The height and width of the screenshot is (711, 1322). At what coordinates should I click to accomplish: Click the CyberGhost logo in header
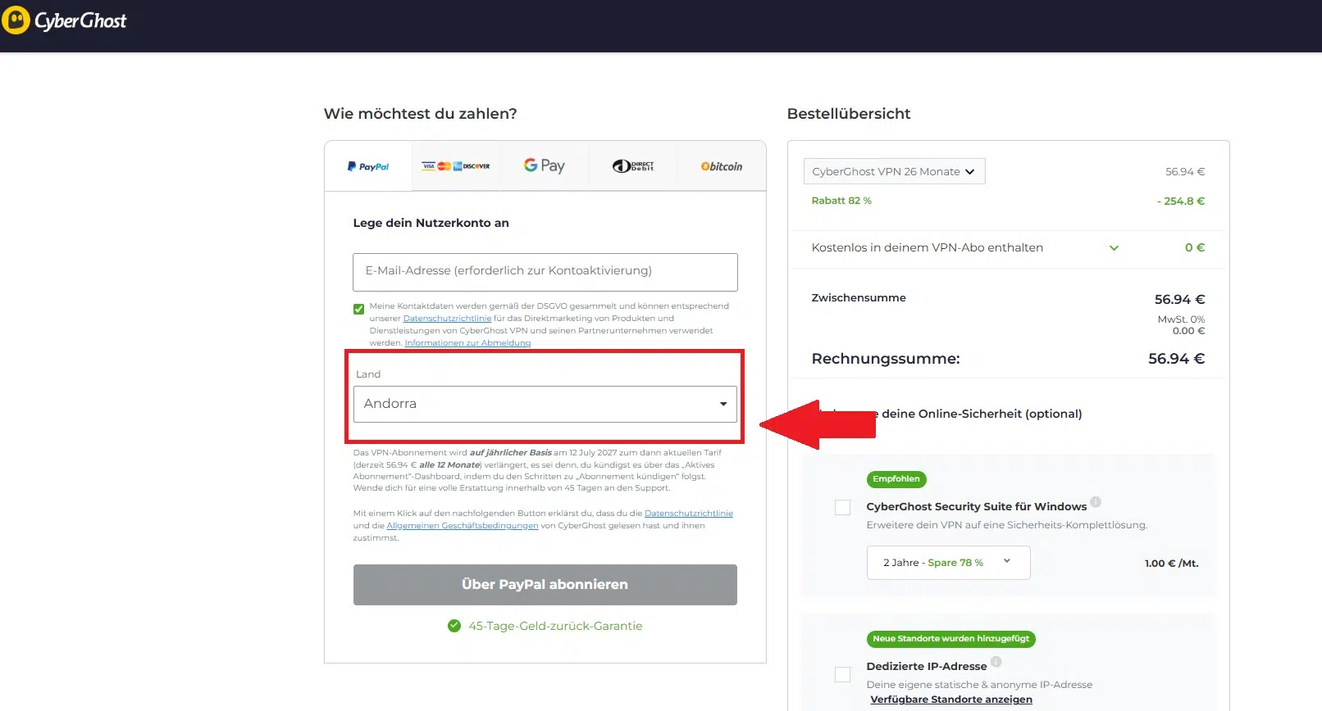(x=64, y=20)
